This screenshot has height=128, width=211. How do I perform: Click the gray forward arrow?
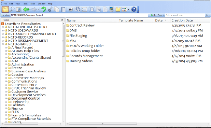coord(34,10)
